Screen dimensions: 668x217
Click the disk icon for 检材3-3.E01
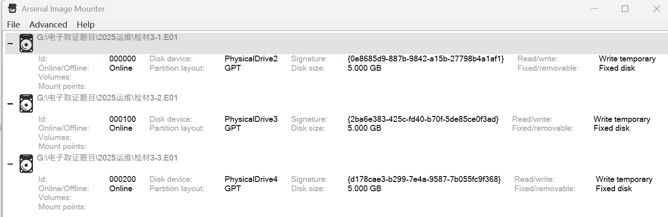[26, 164]
